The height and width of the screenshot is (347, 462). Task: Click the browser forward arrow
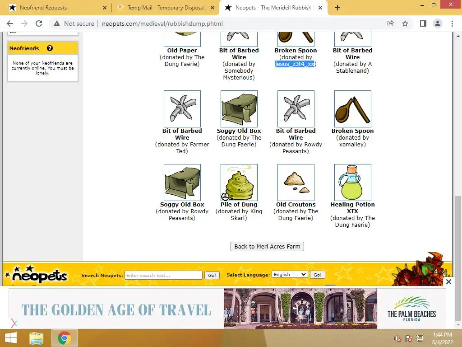[x=24, y=23]
